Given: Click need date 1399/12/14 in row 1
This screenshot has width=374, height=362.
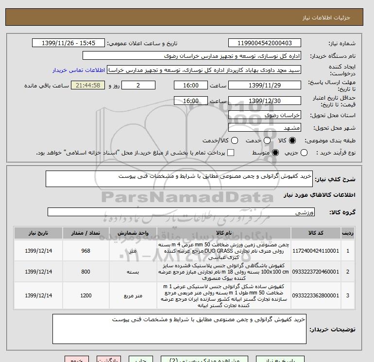Looking at the screenshot, I should coord(38,251).
